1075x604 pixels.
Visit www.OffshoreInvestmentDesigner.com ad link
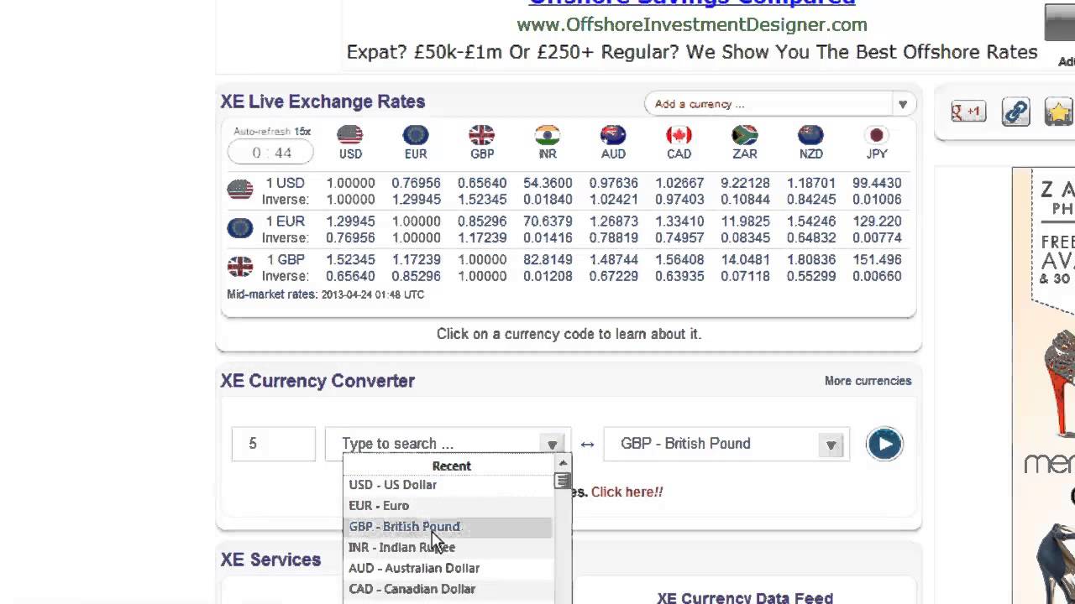pyautogui.click(x=692, y=24)
